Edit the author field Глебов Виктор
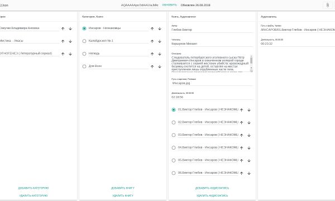The height and width of the screenshot is (201, 335). point(212,30)
